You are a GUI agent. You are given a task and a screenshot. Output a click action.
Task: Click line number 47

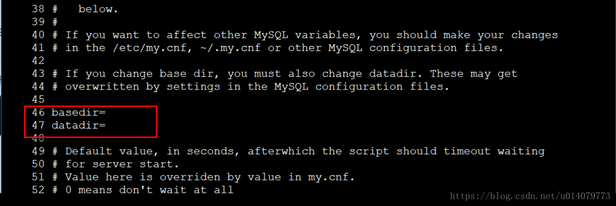tap(38, 125)
